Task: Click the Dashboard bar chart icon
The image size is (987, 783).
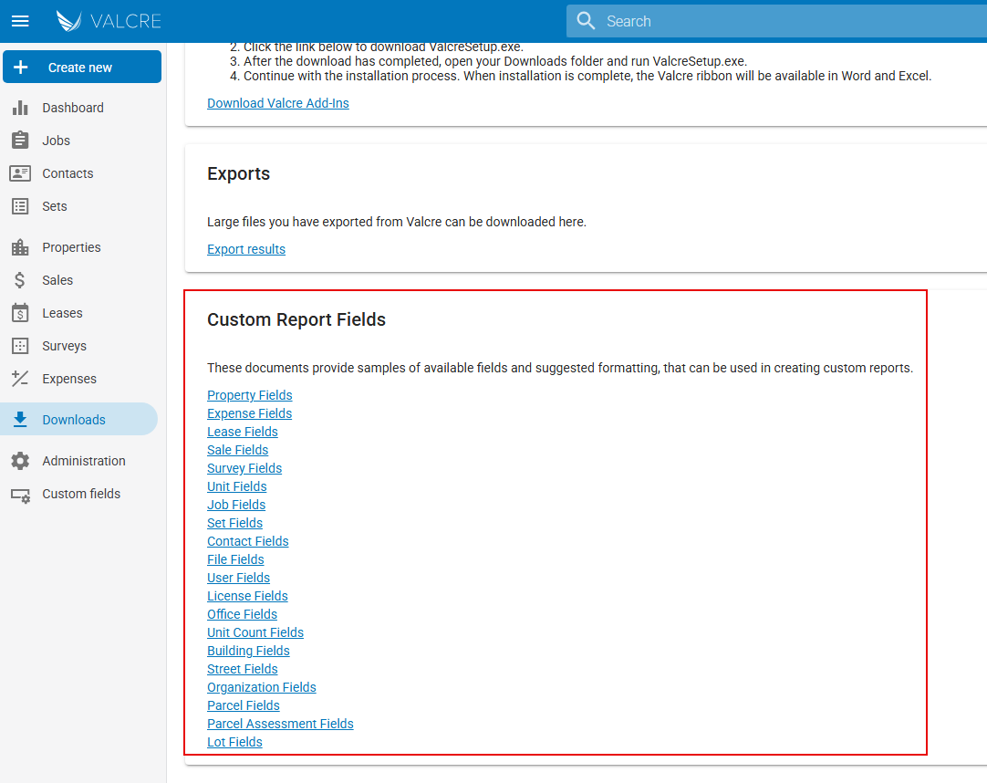Action: pos(20,108)
